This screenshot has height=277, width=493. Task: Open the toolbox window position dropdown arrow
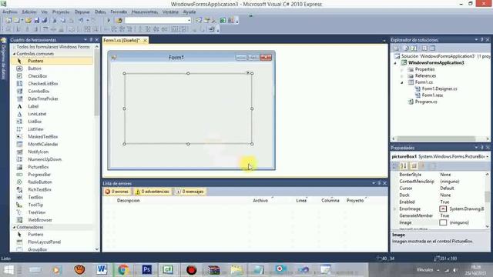86,40
